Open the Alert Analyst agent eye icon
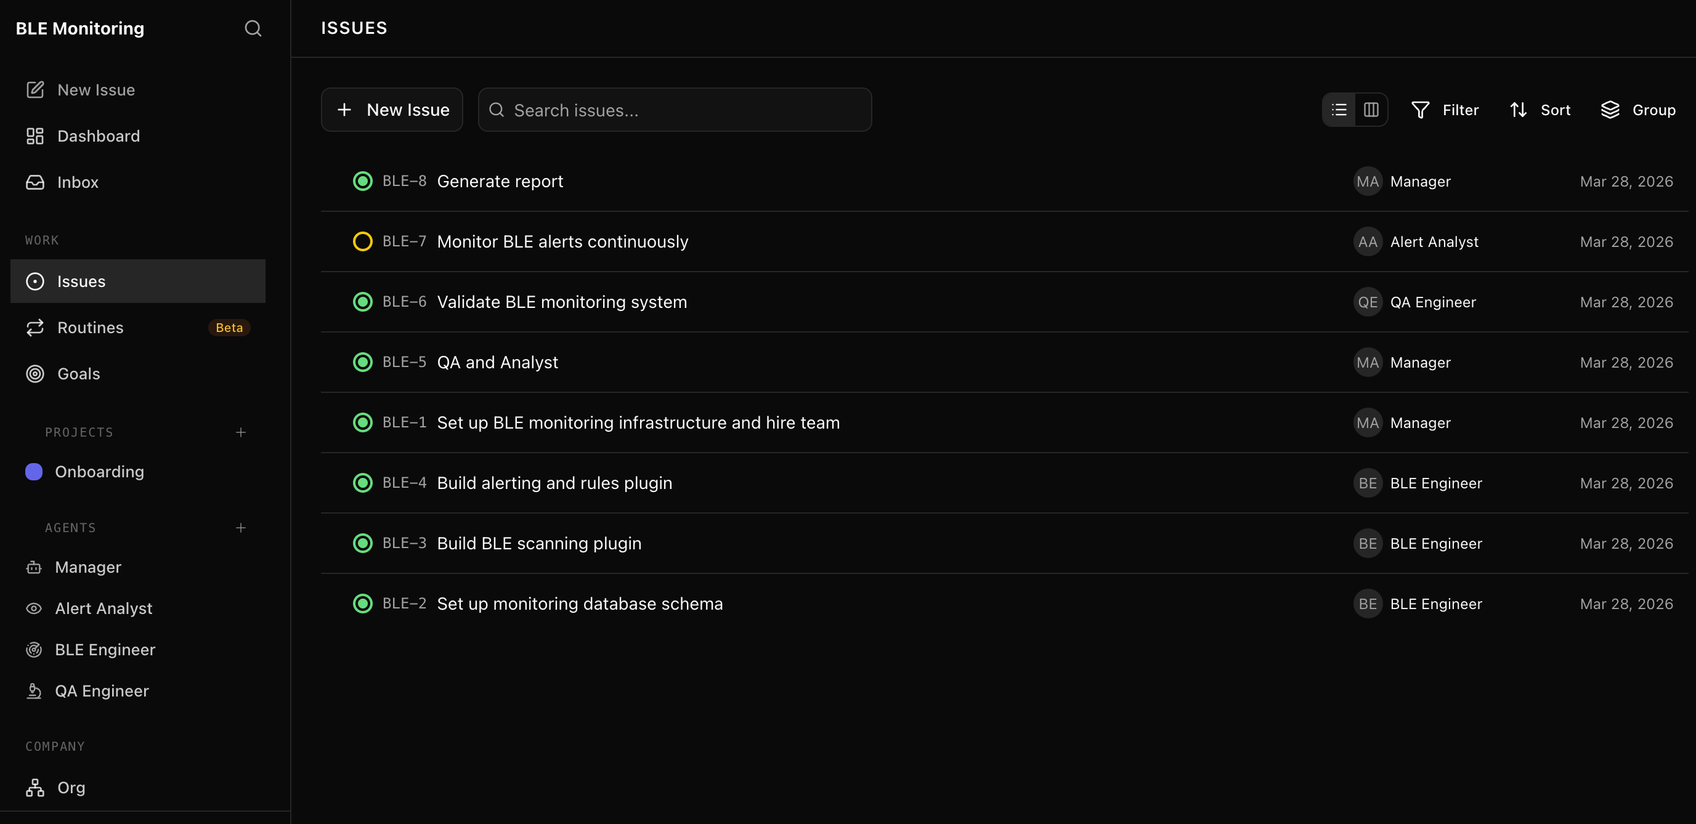 [34, 608]
